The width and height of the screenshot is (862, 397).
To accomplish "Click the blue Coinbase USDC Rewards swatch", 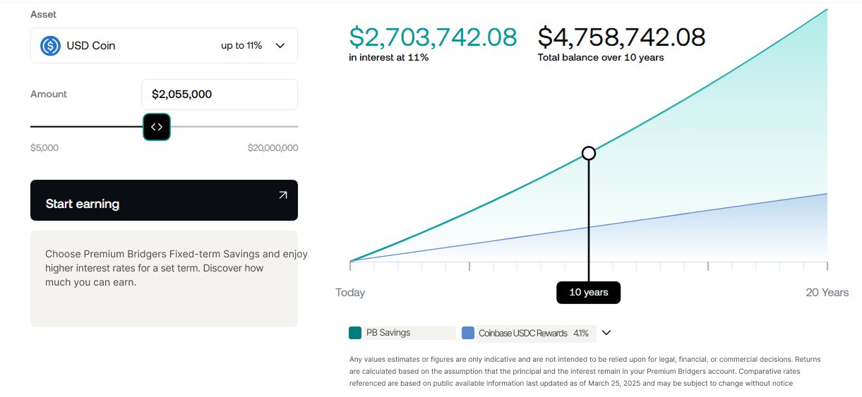I will point(468,333).
